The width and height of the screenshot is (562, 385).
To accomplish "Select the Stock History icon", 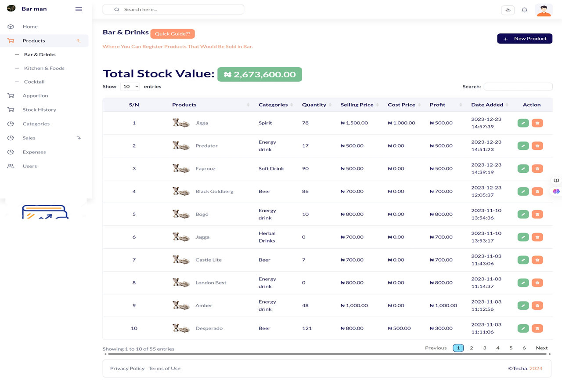I will [11, 109].
